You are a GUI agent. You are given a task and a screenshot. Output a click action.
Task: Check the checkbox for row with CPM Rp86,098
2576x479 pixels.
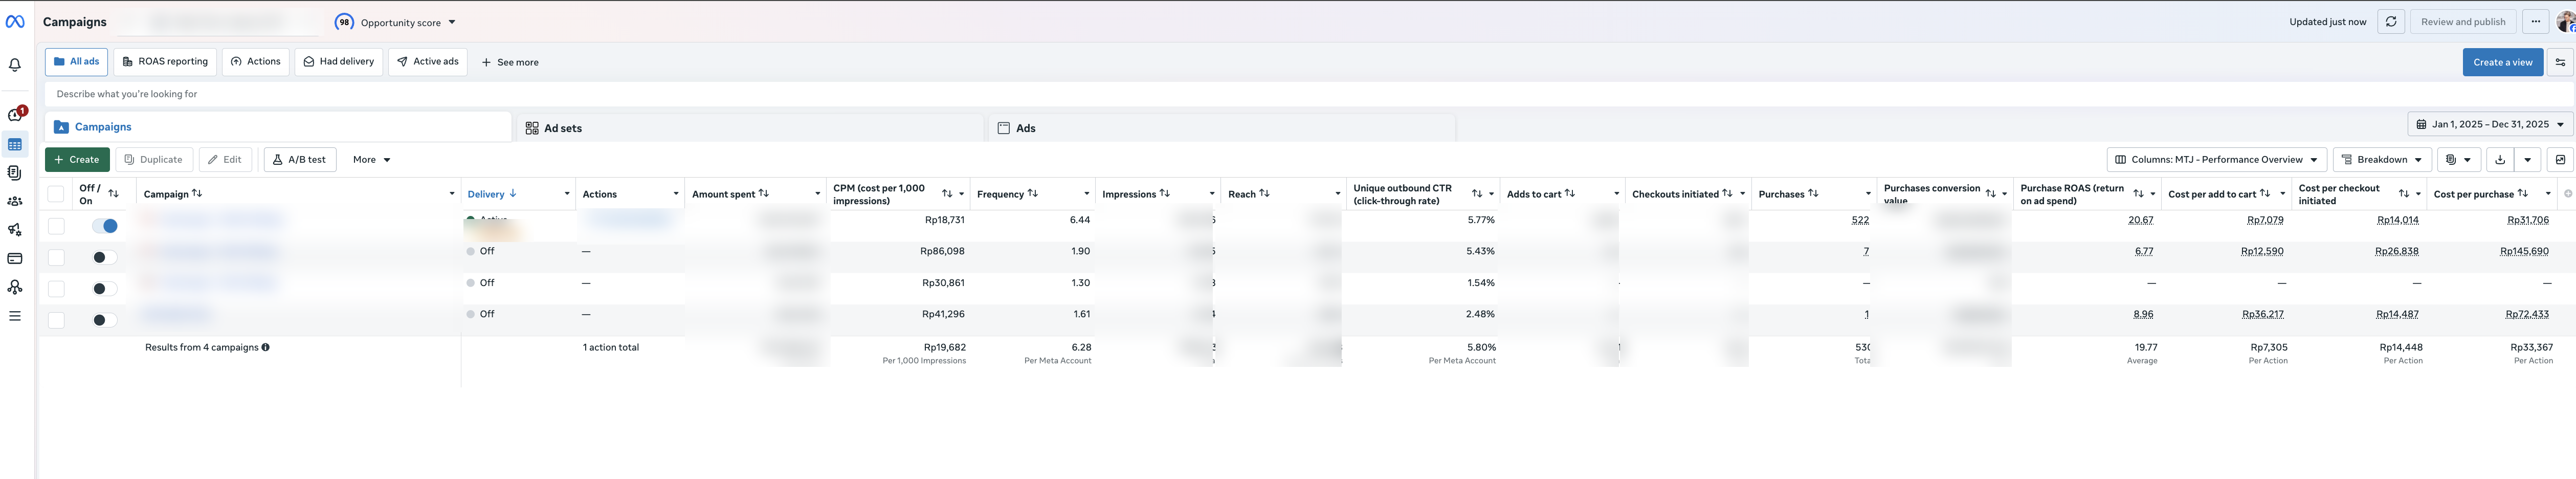tap(56, 258)
